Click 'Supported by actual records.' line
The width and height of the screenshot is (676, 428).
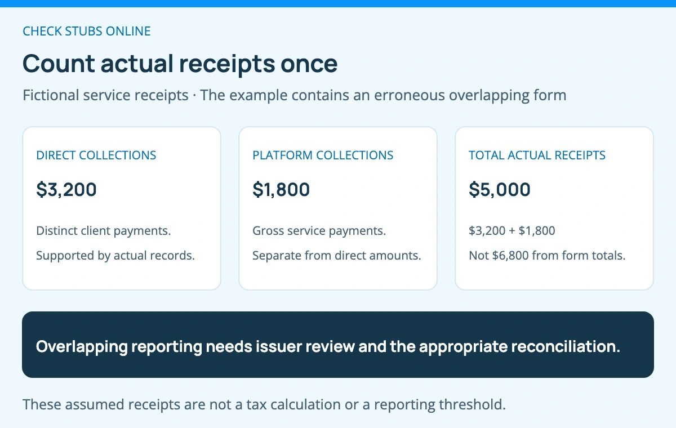pyautogui.click(x=115, y=256)
